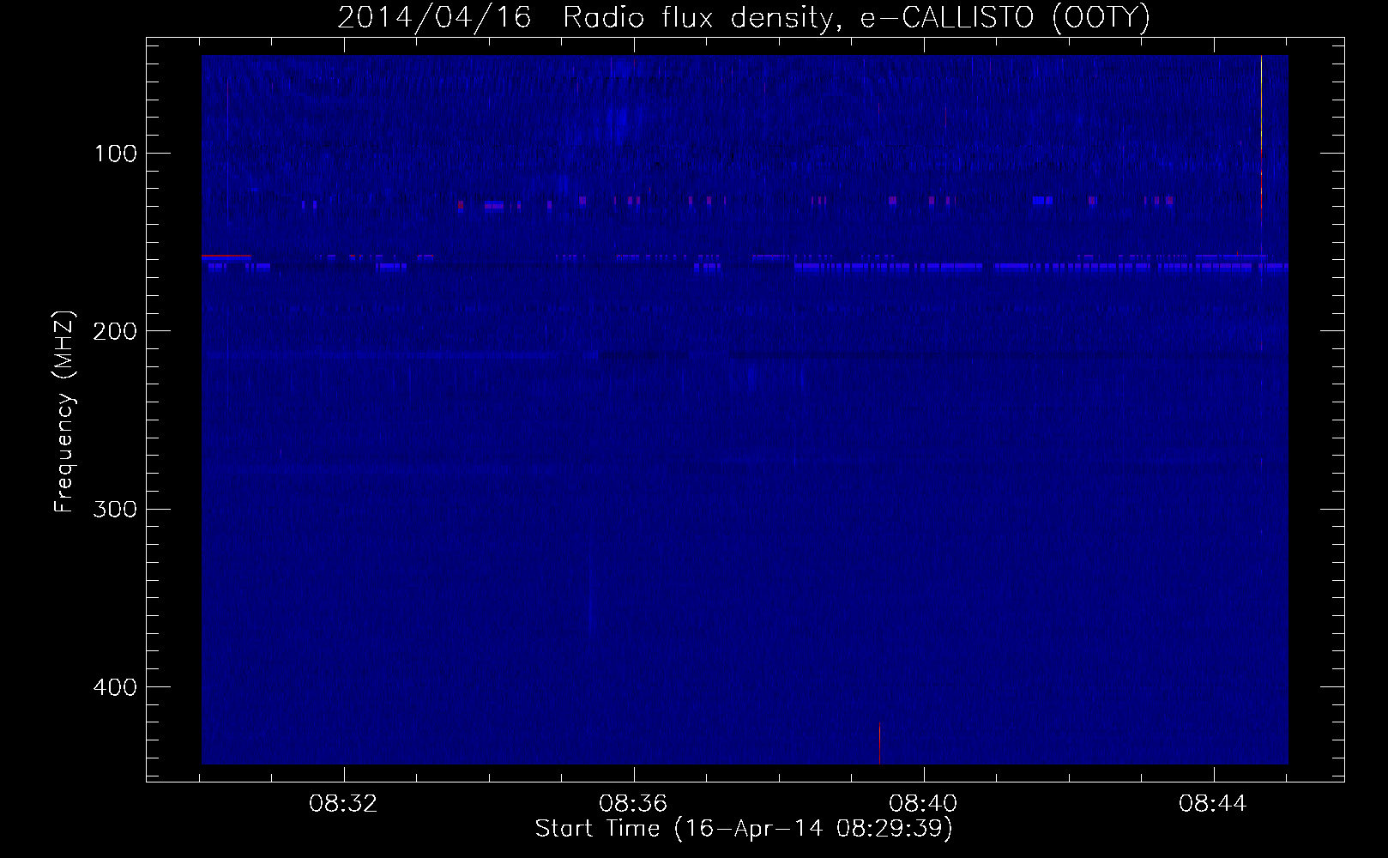
Task: Select the 300 frequency axis label
Action: pyautogui.click(x=115, y=509)
